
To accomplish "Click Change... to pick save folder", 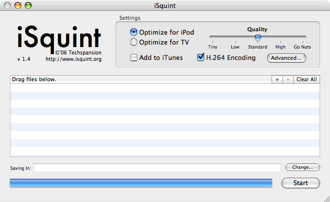I will click(x=303, y=167).
